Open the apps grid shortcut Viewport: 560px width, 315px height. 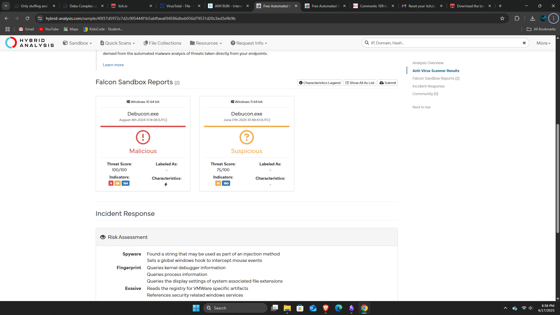(8, 29)
